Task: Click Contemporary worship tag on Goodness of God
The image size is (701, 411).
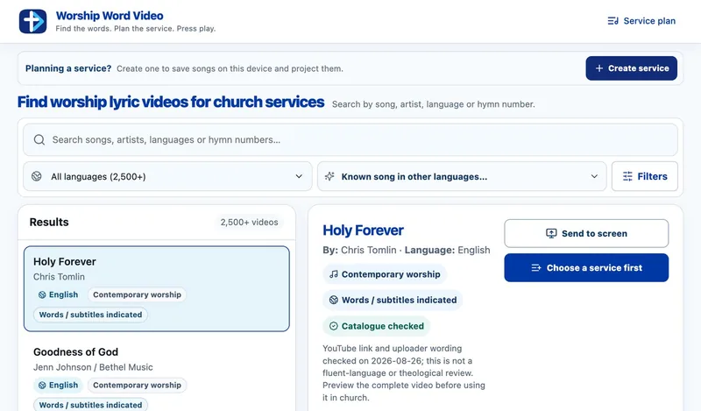Action: (138, 385)
